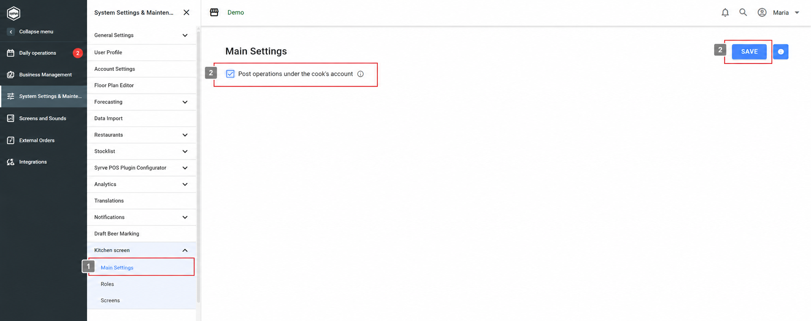Open the Floor Plan Editor
811x321 pixels.
[142, 85]
